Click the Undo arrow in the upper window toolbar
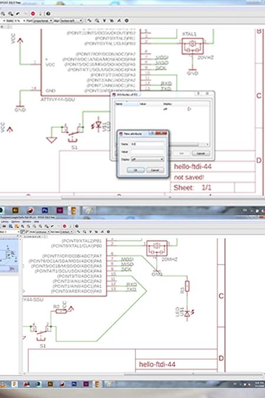265x398 pixels. click(18, 14)
